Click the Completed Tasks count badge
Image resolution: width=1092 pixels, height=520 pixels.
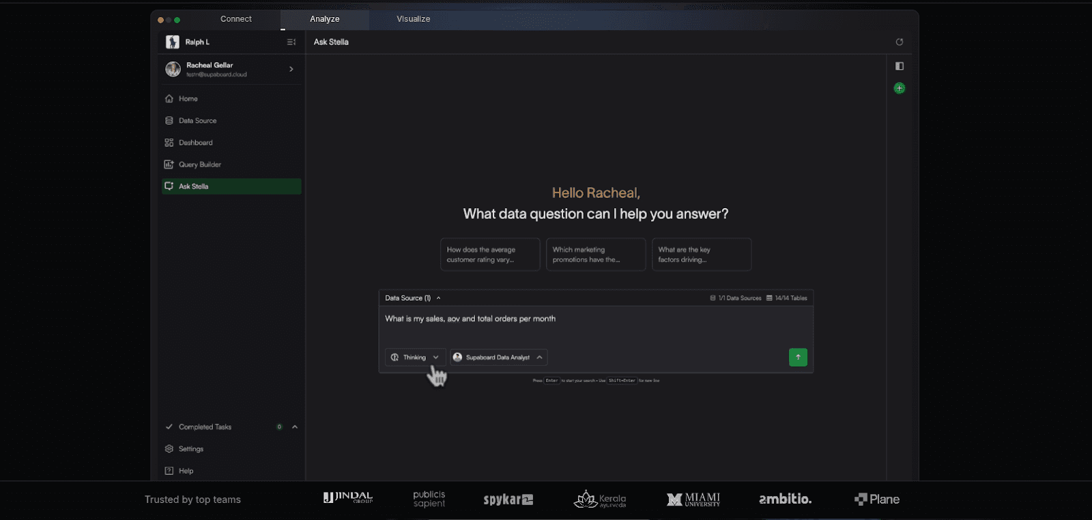279,427
